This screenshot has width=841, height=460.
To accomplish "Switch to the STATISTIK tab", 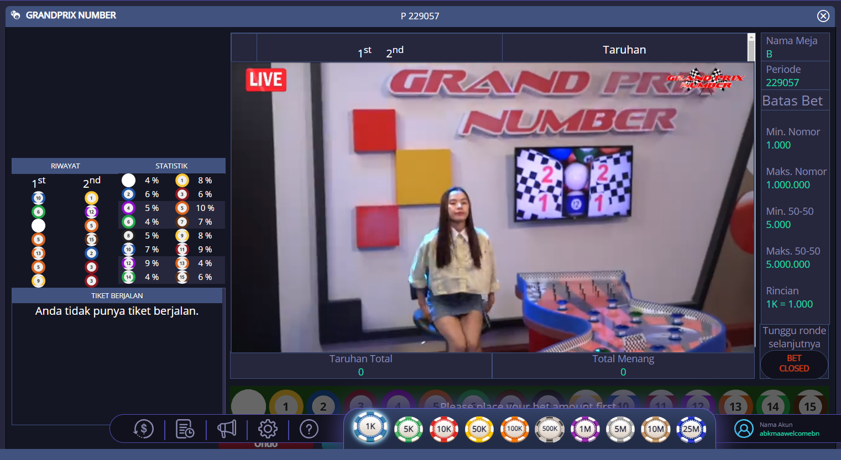I will click(x=171, y=166).
